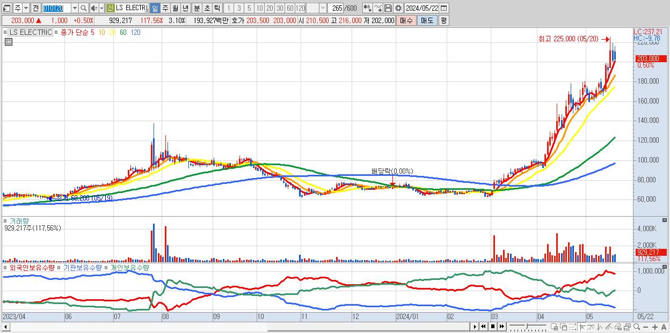Click the box beside 기관보유수량 legend

60,267
